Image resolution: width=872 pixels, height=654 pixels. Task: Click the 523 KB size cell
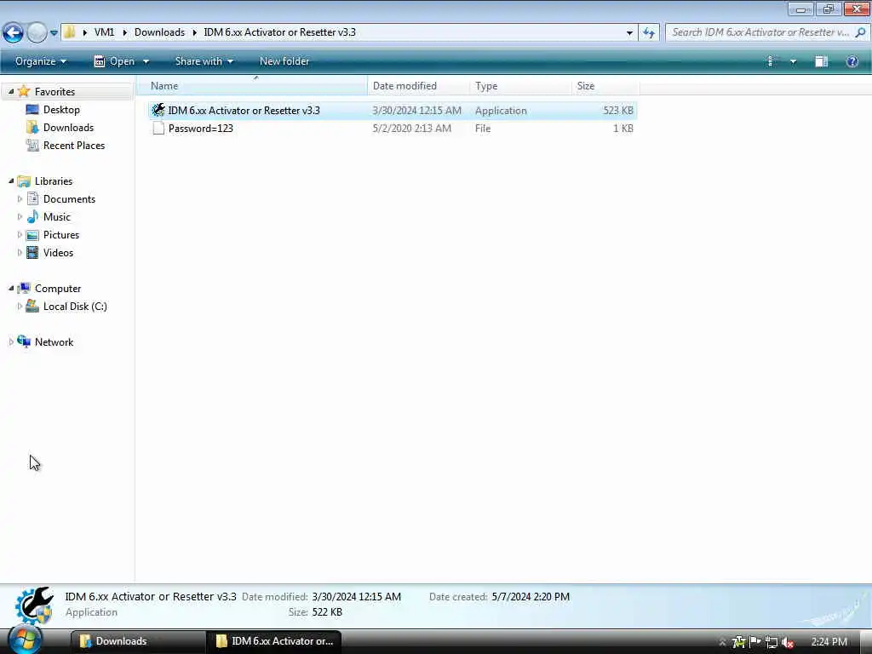coord(618,111)
